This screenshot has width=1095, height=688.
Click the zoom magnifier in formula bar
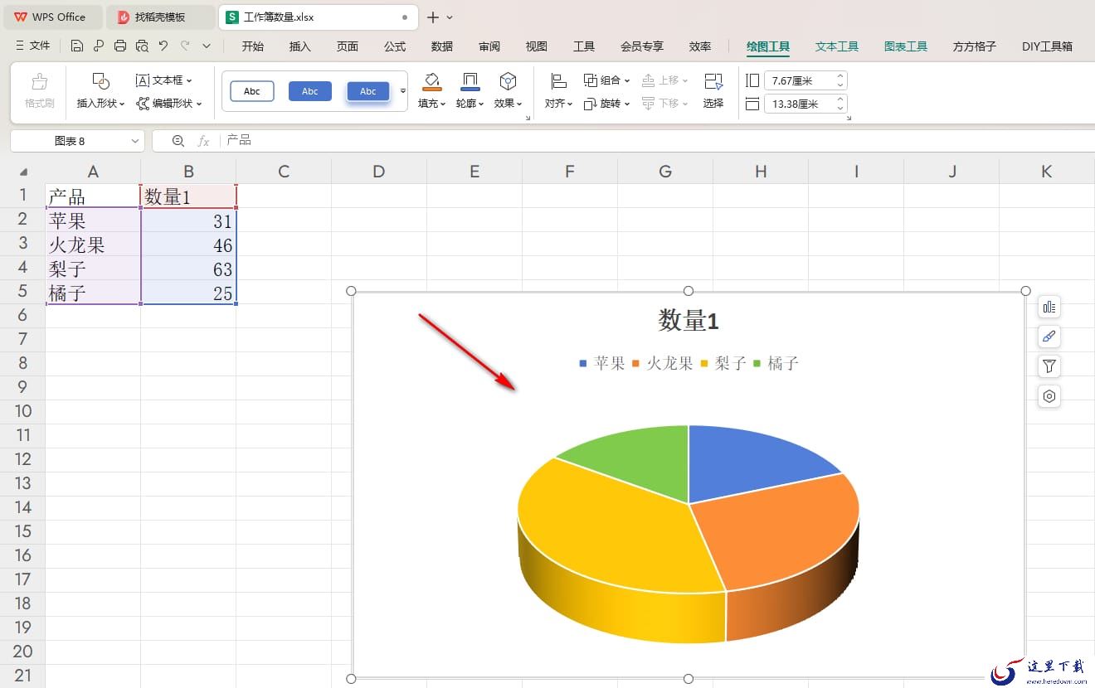178,141
